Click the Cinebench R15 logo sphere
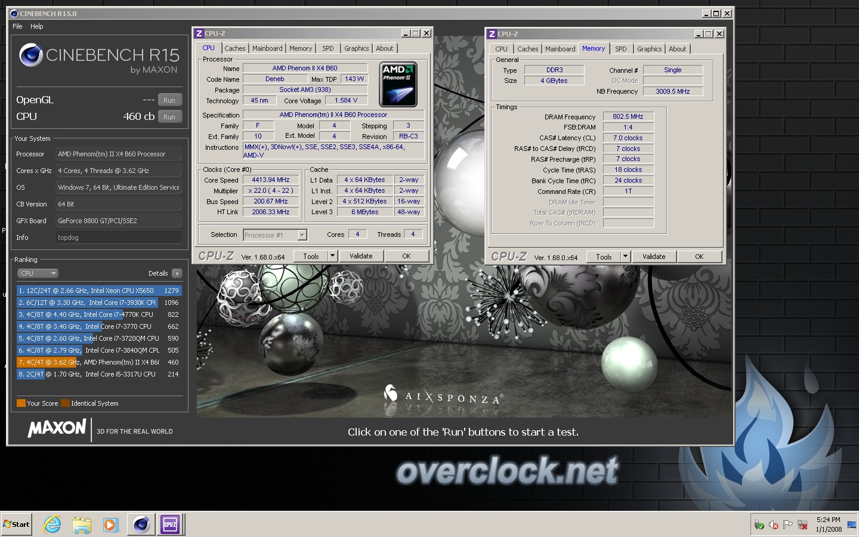Viewport: 859px width, 537px height. pyautogui.click(x=31, y=55)
